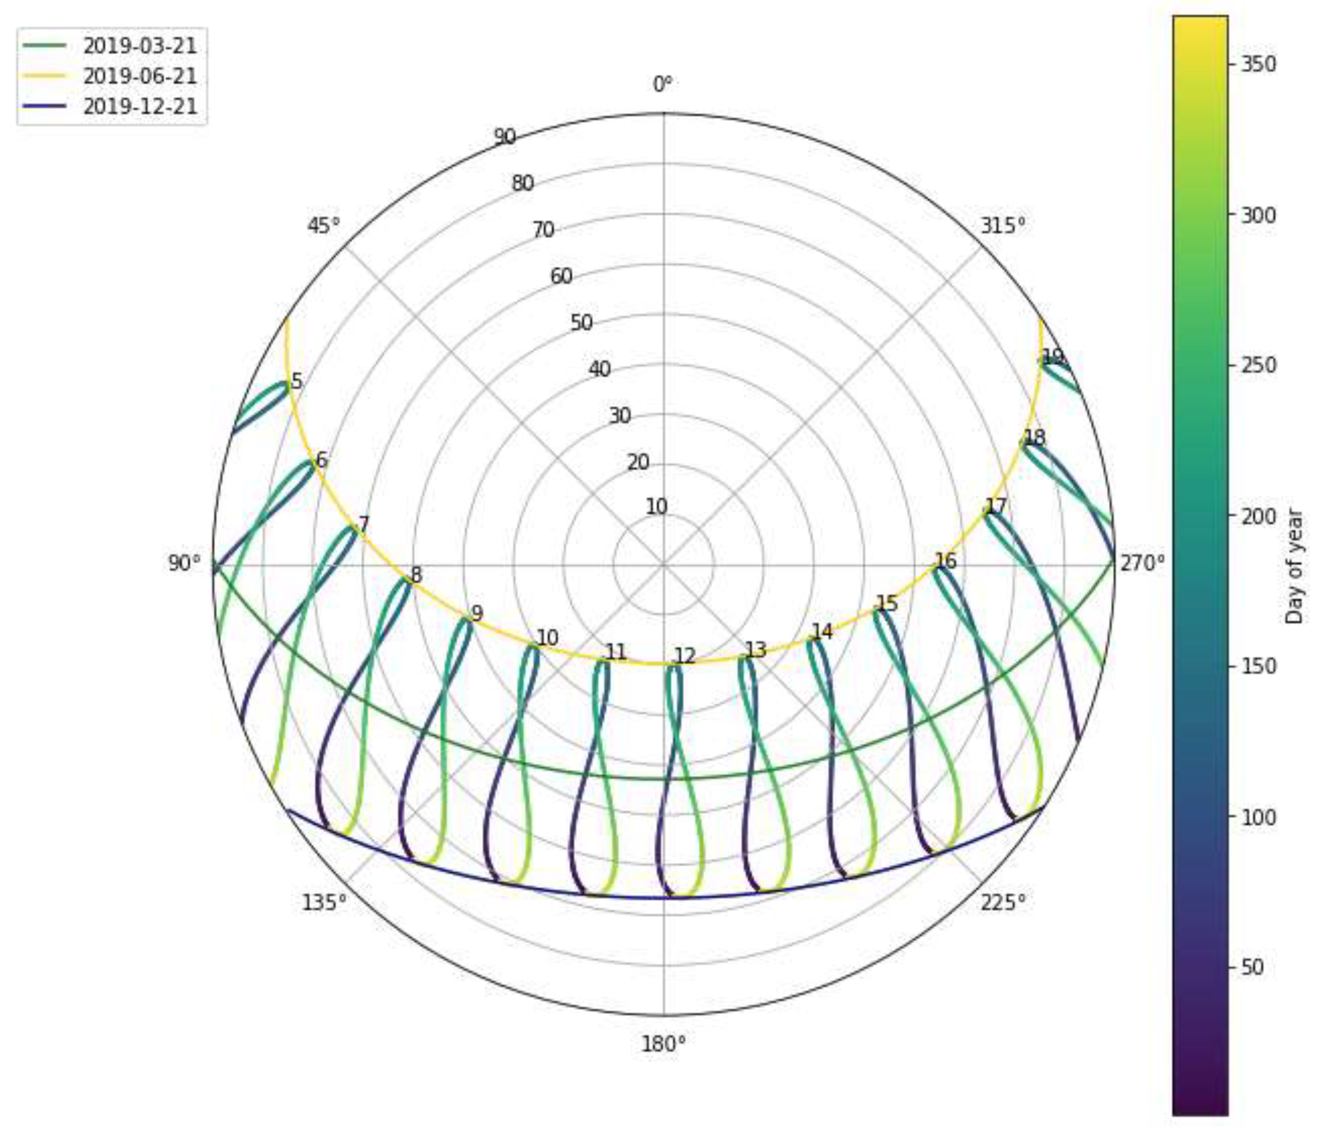
Task: Click the 2019-12-21 legend entry
Action: (140, 106)
